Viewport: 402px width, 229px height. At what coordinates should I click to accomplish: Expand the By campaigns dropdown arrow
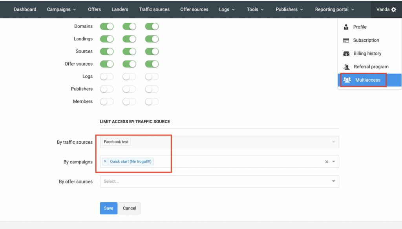pos(333,161)
